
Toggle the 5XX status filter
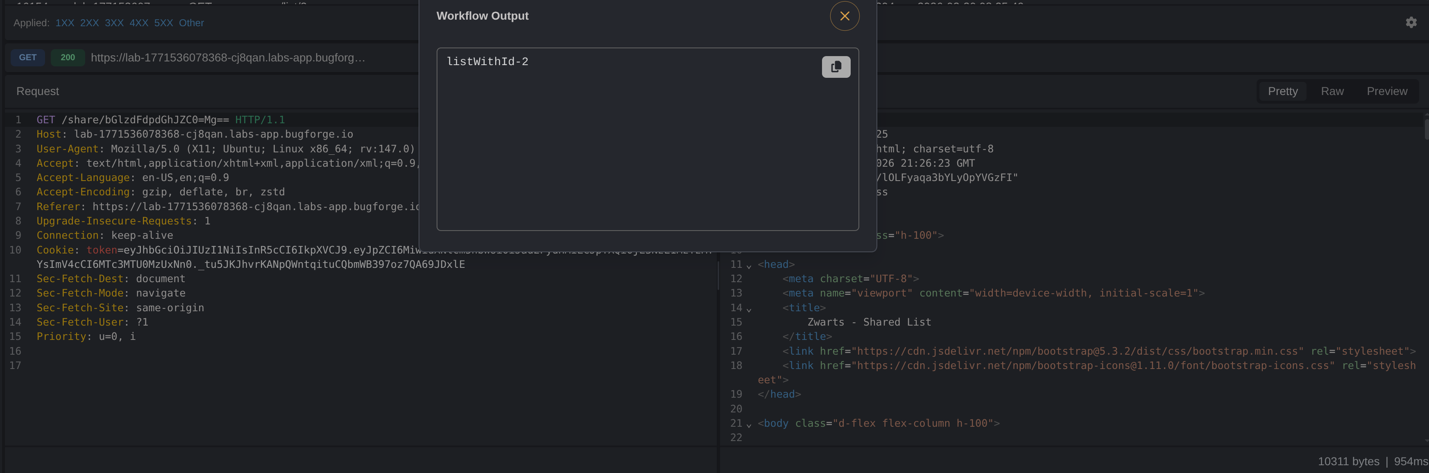[163, 23]
